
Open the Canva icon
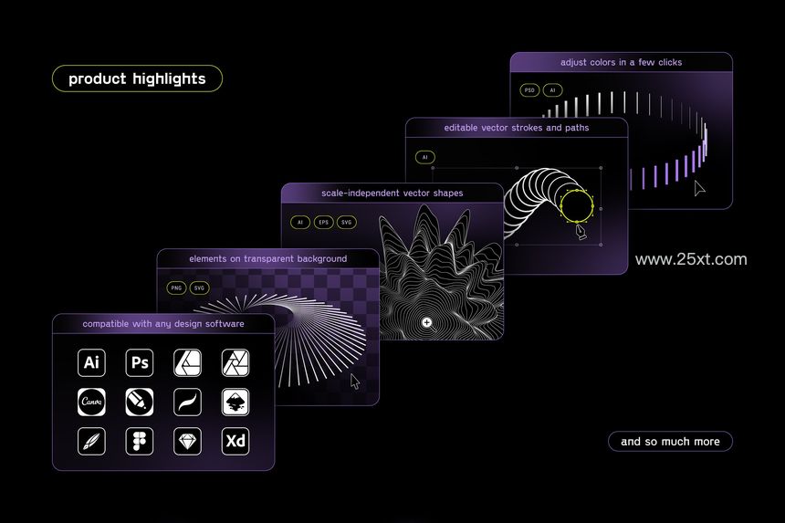coord(91,402)
